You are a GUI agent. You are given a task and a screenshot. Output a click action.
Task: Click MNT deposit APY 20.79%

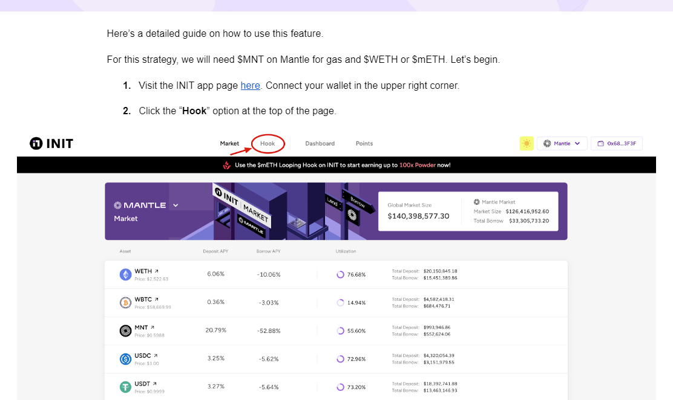(216, 330)
